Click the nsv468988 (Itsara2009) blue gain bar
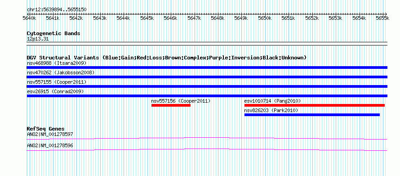Viewport: 400px width, 176px height. 207,68
